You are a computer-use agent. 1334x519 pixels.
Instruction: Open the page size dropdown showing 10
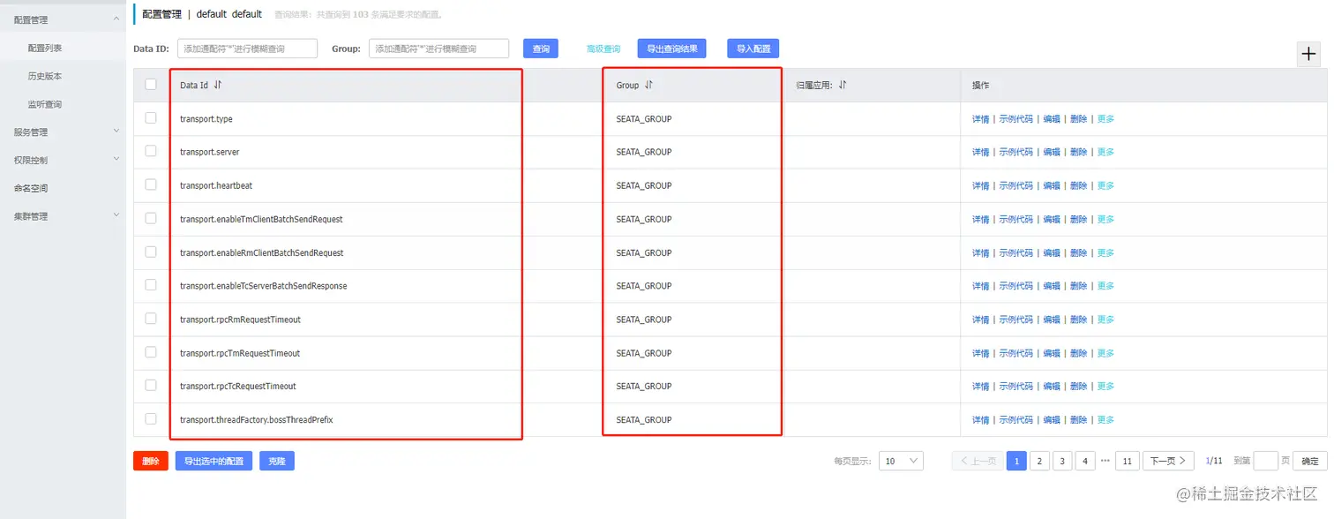[x=900, y=460]
